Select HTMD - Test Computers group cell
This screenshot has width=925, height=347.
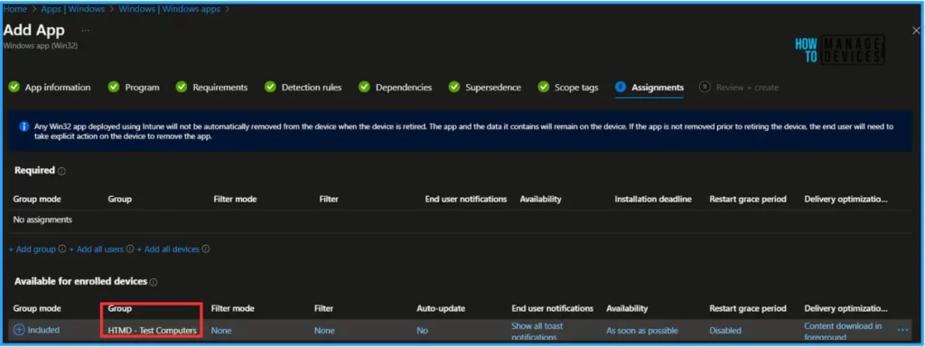coord(152,331)
